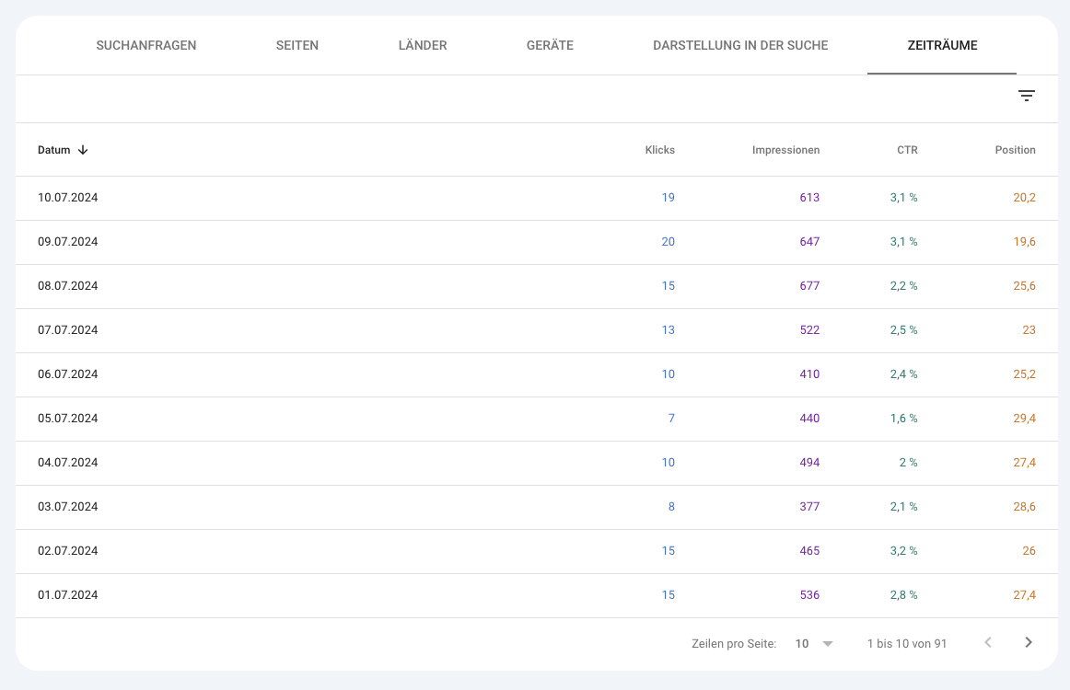
Task: Sort by Position column header
Action: (1015, 150)
